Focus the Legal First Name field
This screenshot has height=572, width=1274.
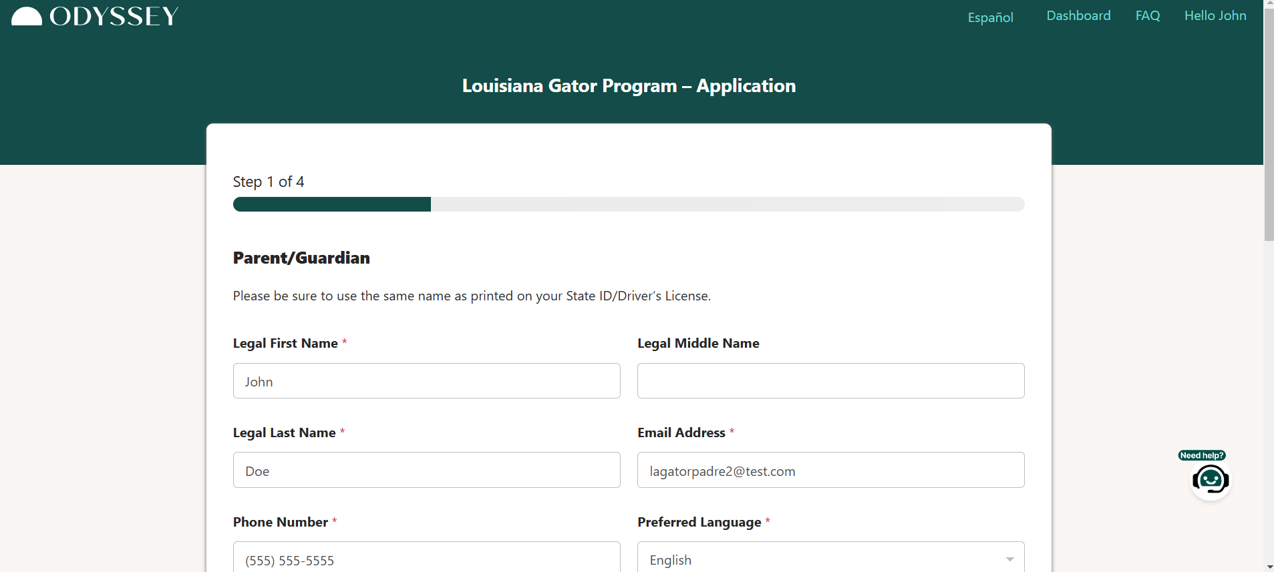click(x=426, y=381)
